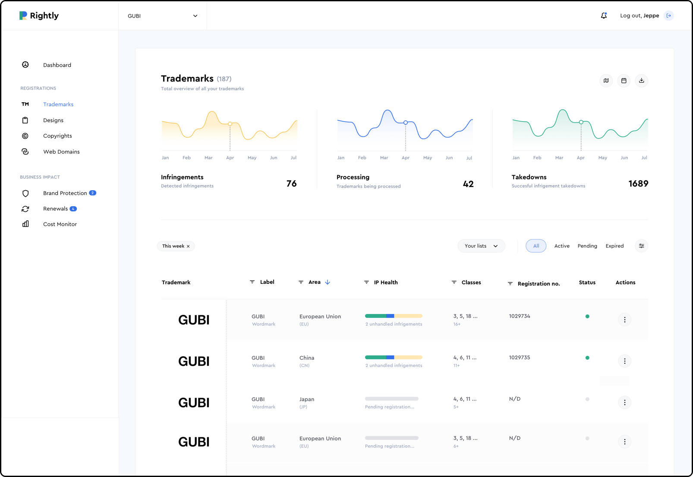Open the filter settings sliders icon
The height and width of the screenshot is (477, 693).
point(642,246)
